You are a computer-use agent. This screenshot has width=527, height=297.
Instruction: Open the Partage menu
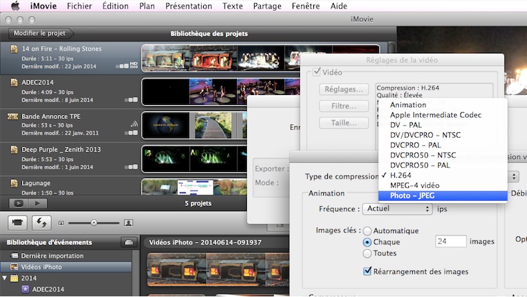click(267, 6)
